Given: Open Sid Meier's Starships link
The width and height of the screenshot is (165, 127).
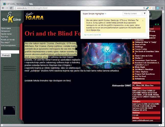Looking at the screenshot, I should point(144,69).
